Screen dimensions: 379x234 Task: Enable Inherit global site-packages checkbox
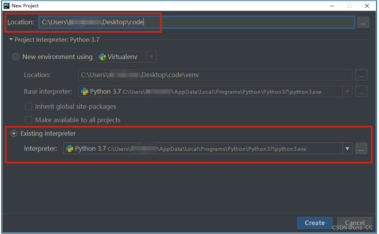click(28, 106)
